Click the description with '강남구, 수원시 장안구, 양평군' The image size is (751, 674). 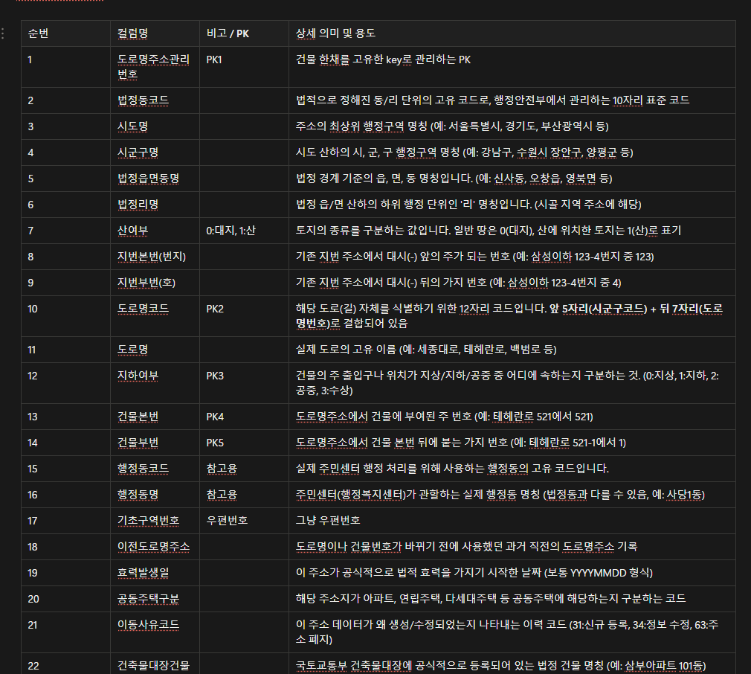(x=512, y=153)
